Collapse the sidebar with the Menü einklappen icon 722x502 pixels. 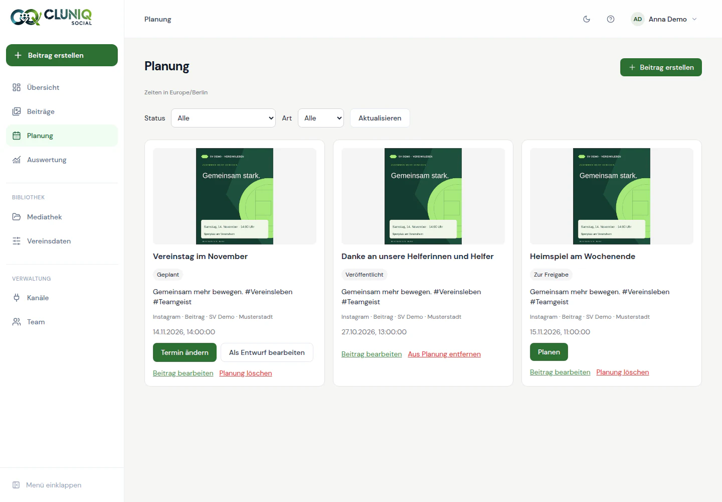pos(16,485)
